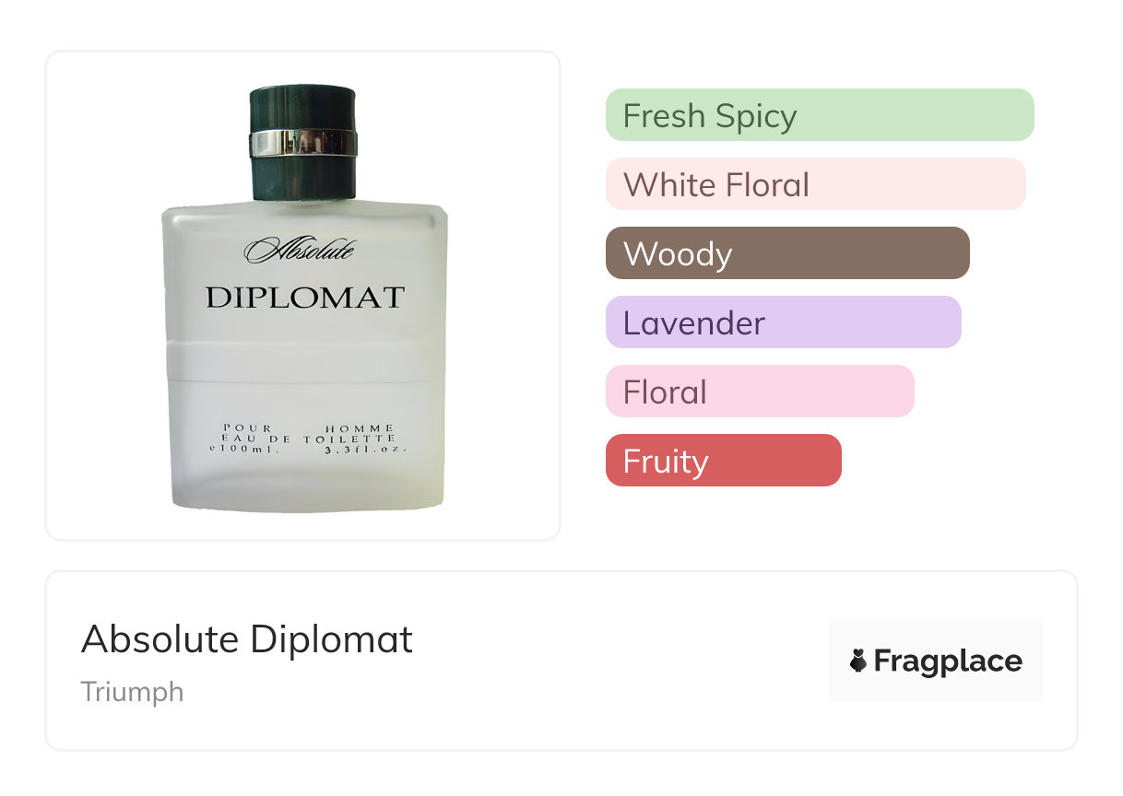The height and width of the screenshot is (796, 1123).
Task: Click the Absolute script text on bottle
Action: [x=300, y=249]
